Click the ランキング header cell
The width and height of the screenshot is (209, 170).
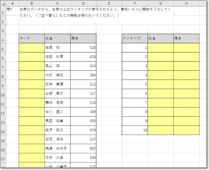(x=135, y=38)
